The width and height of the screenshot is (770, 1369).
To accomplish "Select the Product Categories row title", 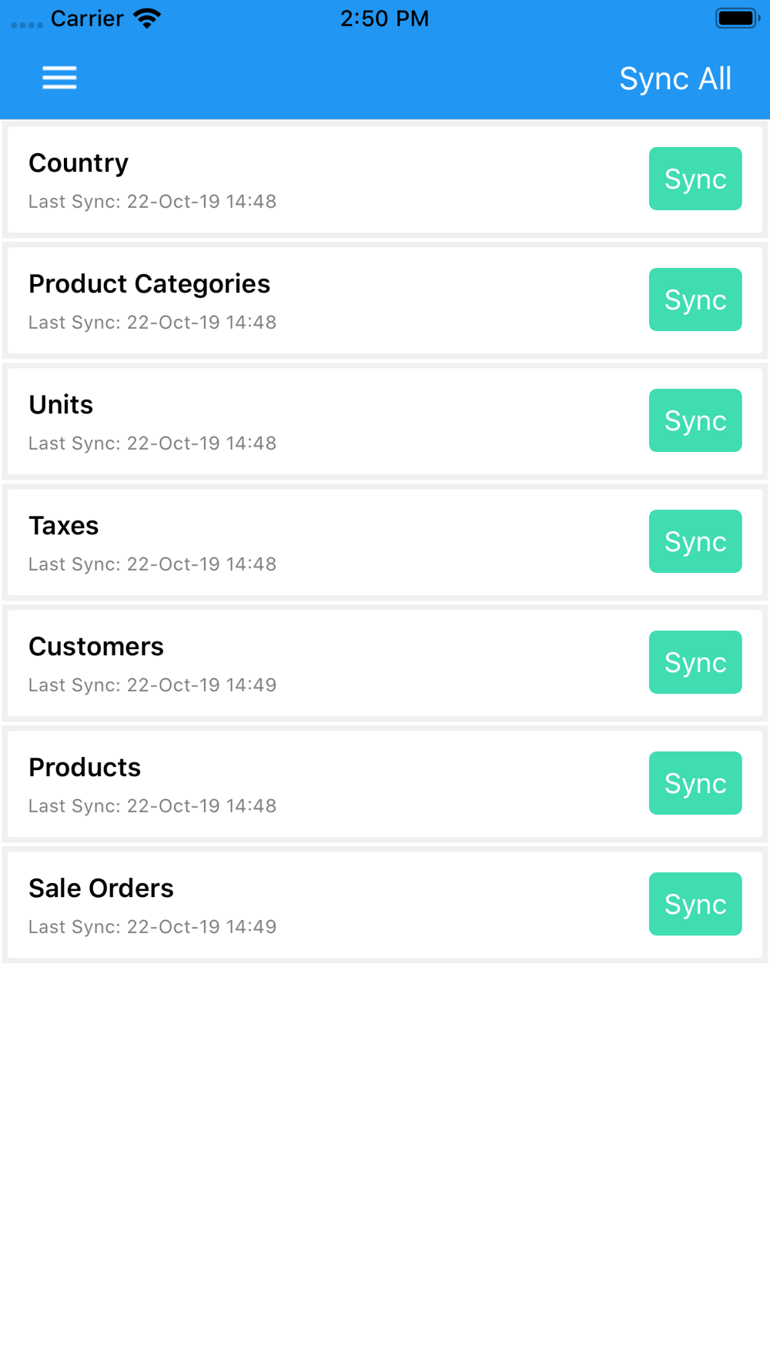I will click(x=149, y=284).
